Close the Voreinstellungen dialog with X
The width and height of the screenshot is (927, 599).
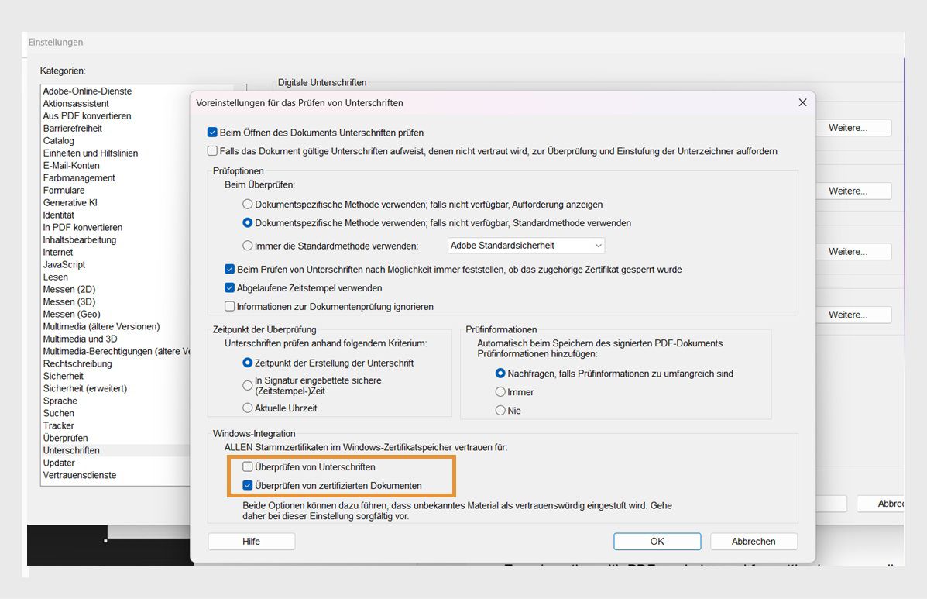(802, 102)
